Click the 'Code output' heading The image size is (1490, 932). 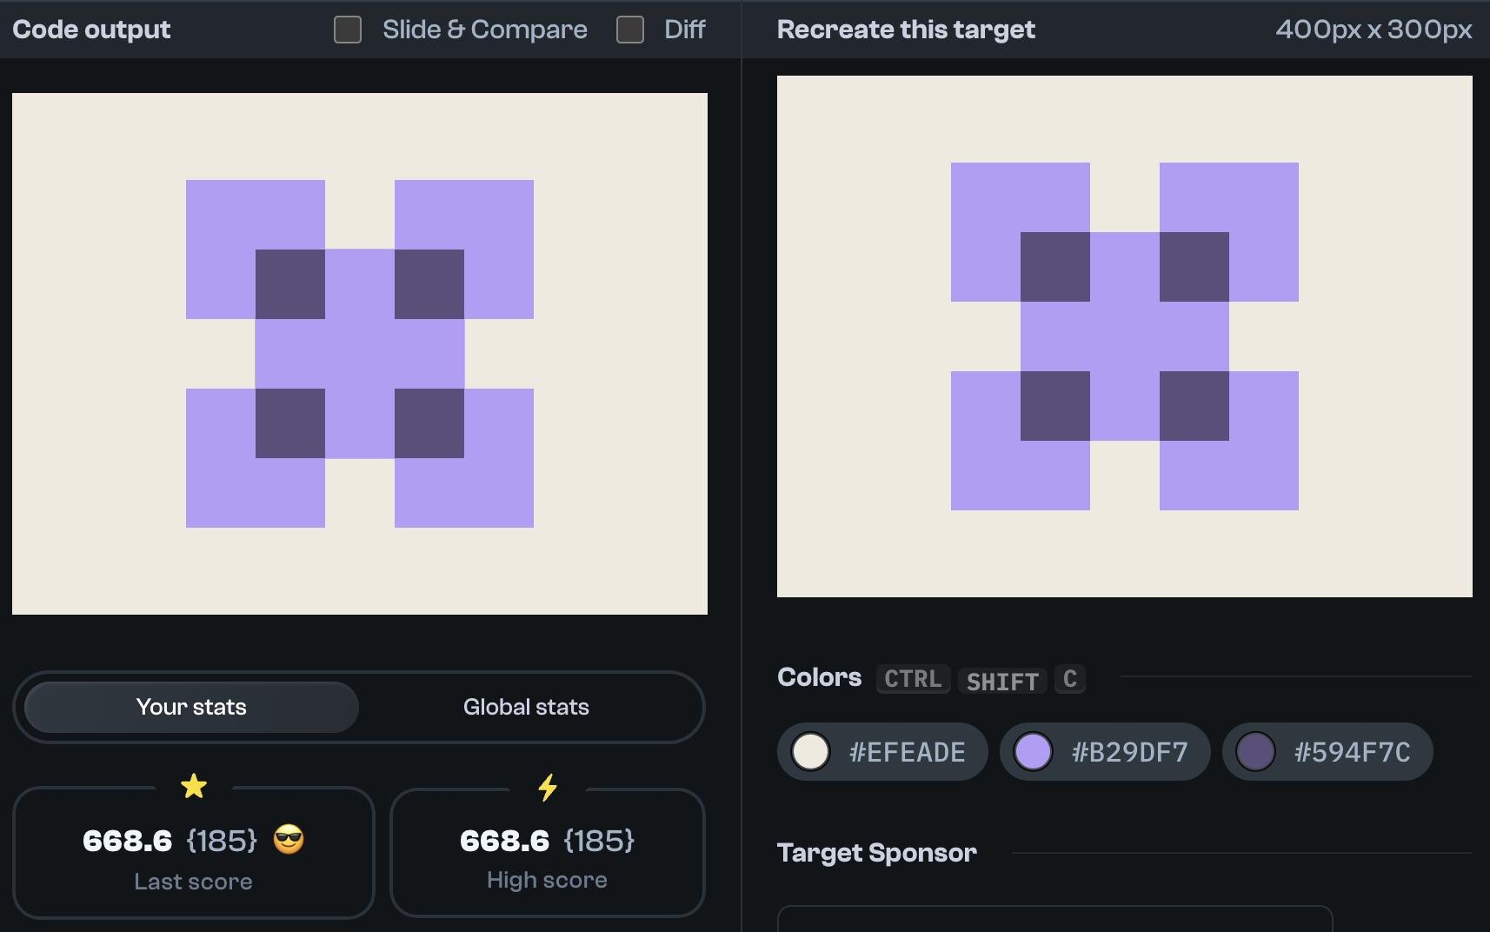point(91,30)
